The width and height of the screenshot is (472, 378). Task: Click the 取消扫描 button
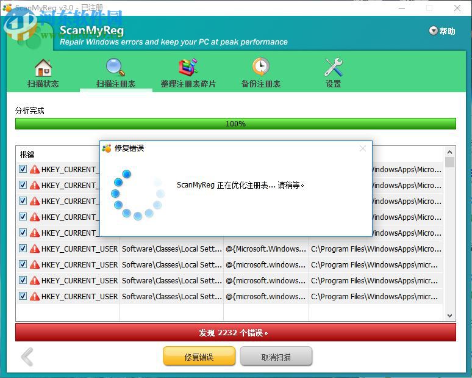(276, 357)
